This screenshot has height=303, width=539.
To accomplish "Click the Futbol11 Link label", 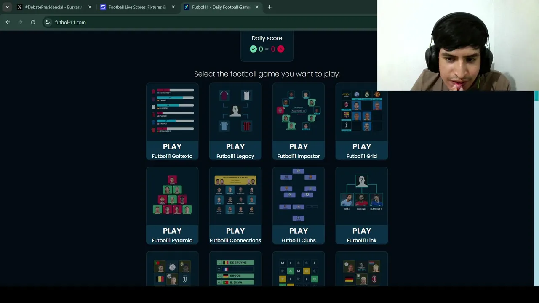I will point(362,240).
